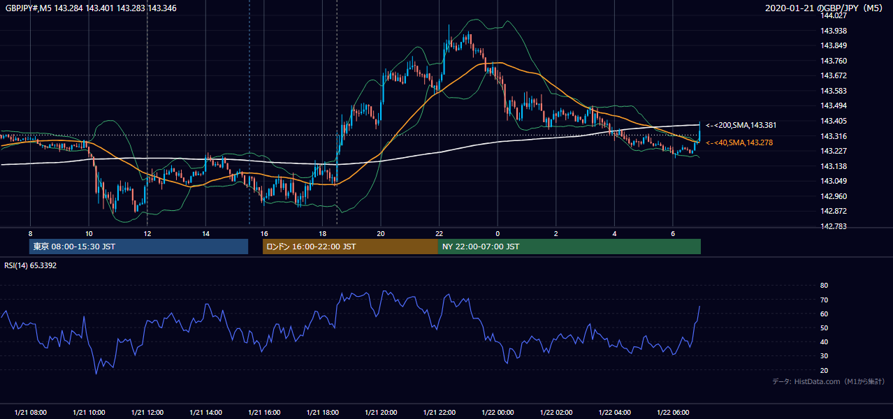Image resolution: width=893 pixels, height=419 pixels.
Task: Click price axis label 143.583
Action: [834, 91]
